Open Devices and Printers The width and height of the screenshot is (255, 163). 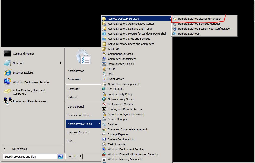coord(80,115)
